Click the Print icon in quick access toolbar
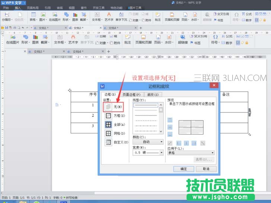Viewport: 271px width, 203px height. pyautogui.click(x=15, y=28)
